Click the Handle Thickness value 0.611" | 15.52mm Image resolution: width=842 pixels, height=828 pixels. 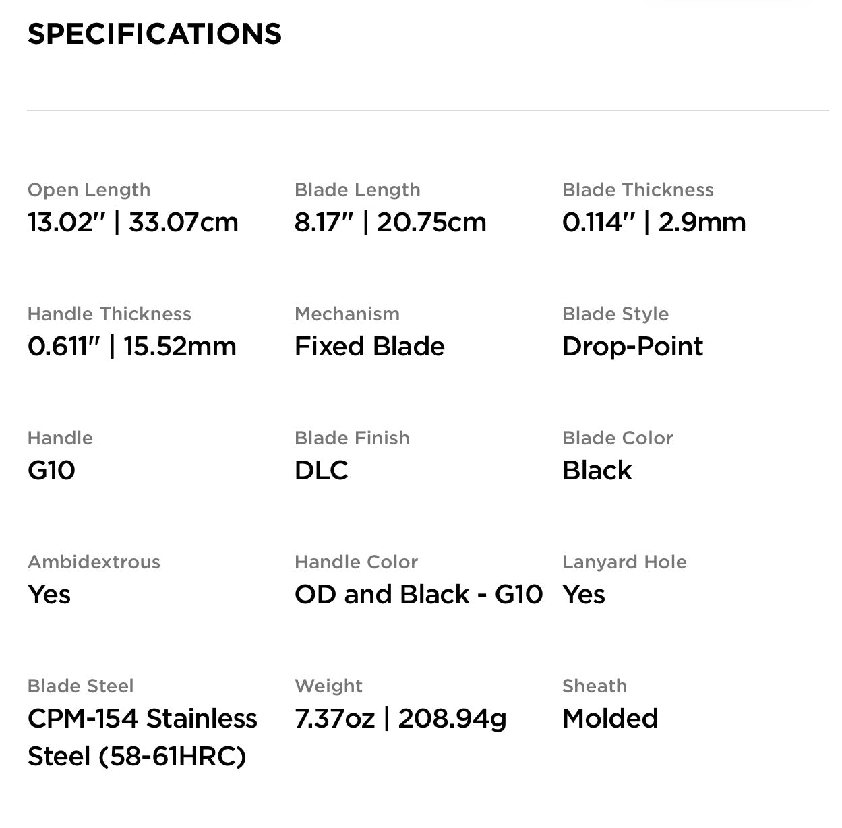pyautogui.click(x=132, y=346)
